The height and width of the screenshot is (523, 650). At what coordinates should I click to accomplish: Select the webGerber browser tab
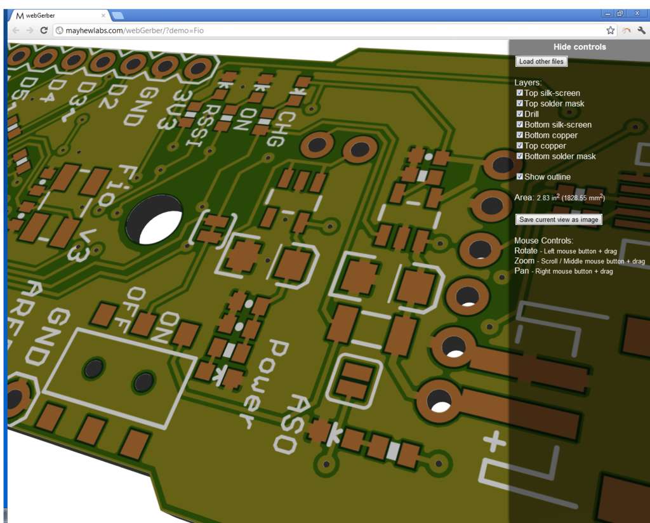59,15
